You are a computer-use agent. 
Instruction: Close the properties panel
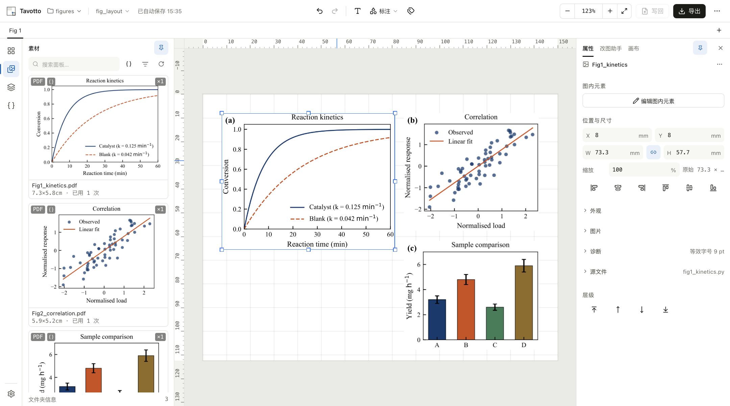[721, 48]
